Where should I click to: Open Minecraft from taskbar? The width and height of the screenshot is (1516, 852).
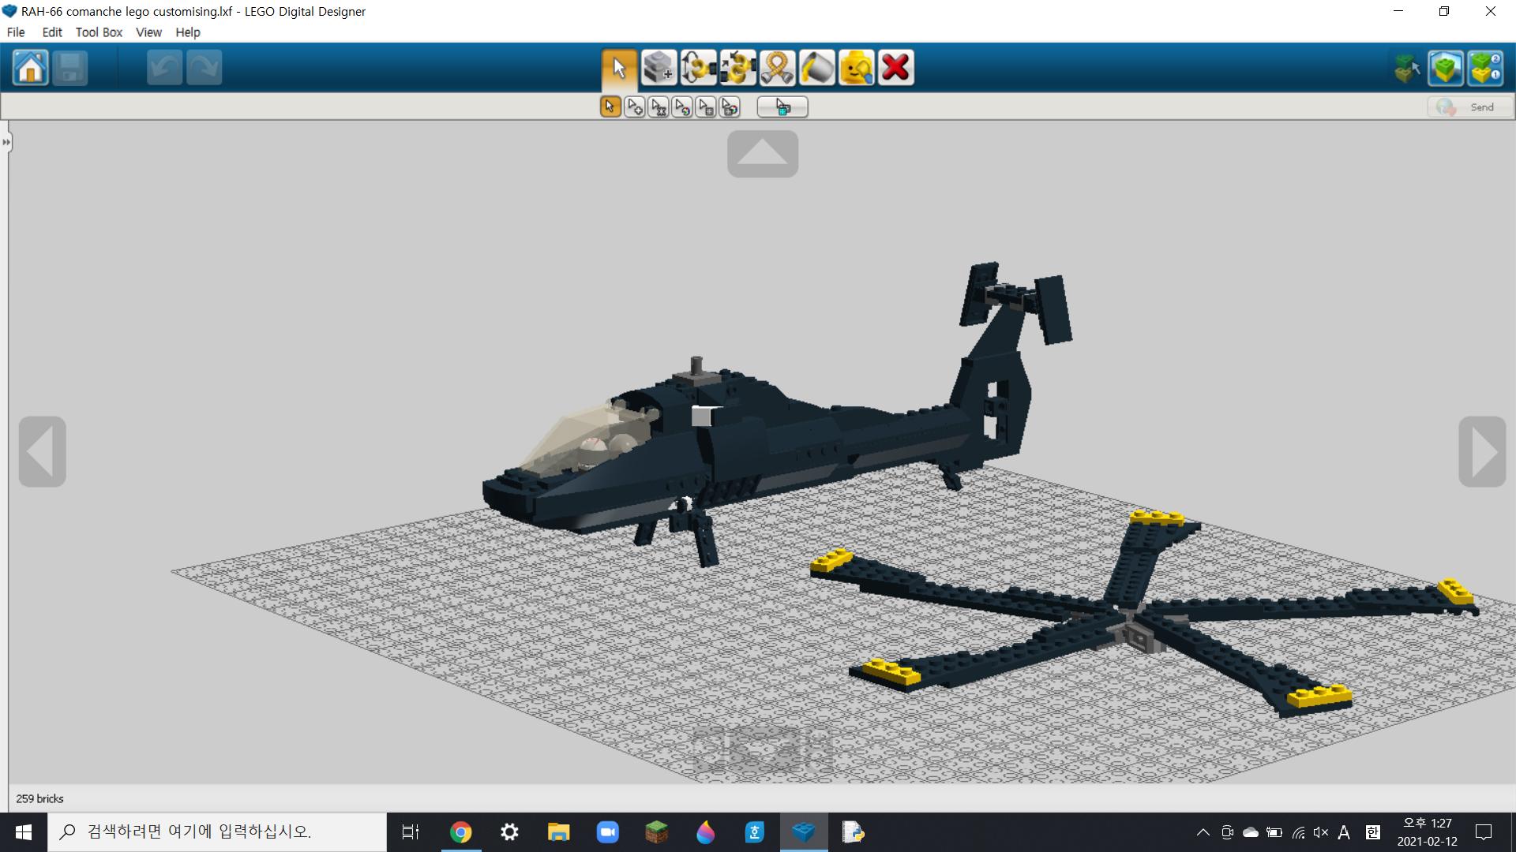point(656,832)
